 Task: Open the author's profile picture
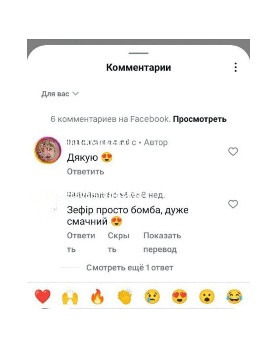click(48, 150)
